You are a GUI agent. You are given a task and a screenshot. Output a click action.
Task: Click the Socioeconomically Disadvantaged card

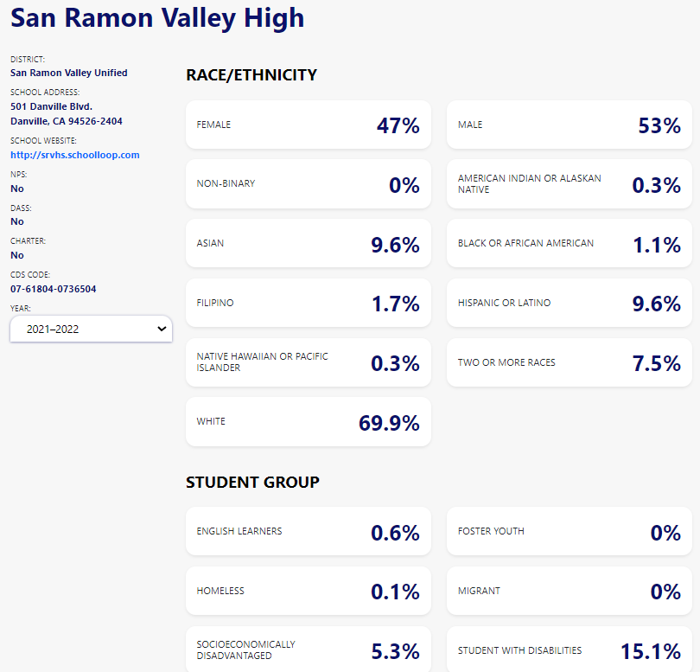tap(308, 650)
